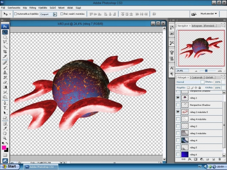The height and width of the screenshot is (170, 227).
Task: Open the History panel dock icon
Action: click(172, 28)
